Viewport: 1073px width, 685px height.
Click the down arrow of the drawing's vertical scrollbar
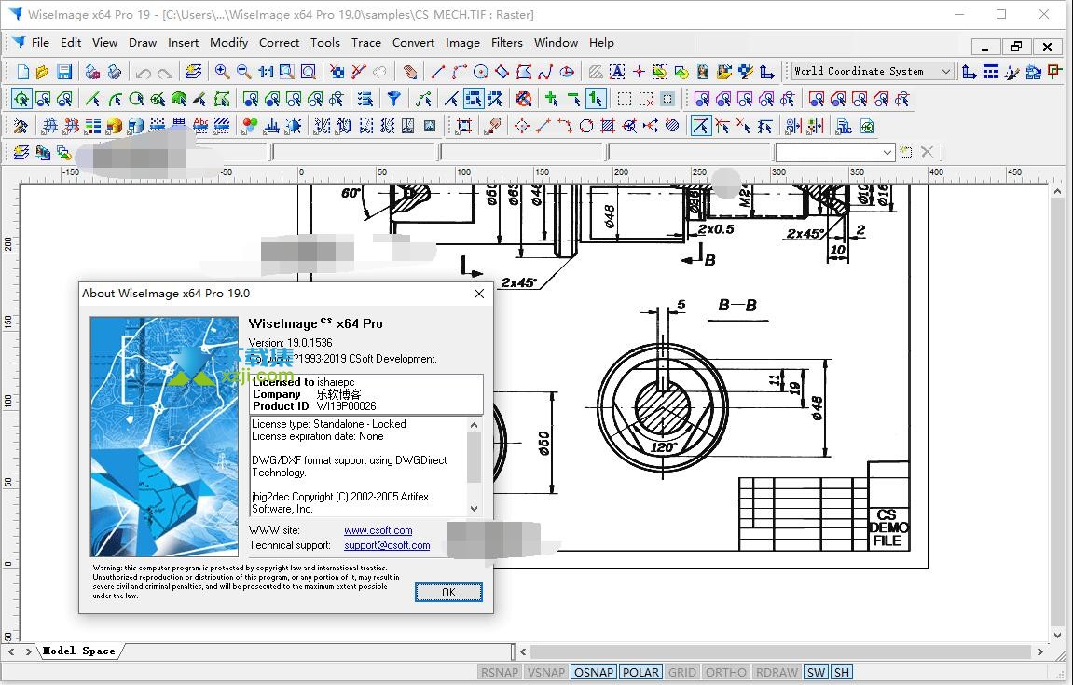(1057, 635)
